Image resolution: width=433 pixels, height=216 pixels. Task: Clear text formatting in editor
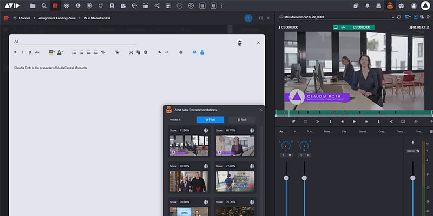(x=117, y=52)
